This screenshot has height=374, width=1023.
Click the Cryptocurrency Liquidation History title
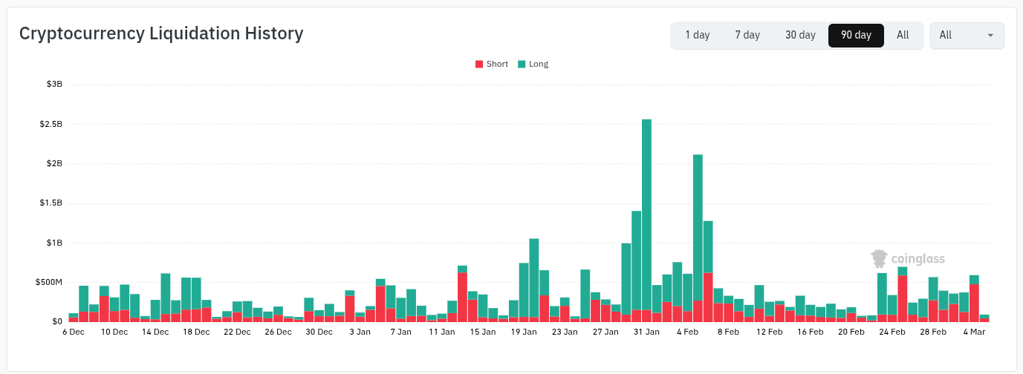pyautogui.click(x=161, y=33)
